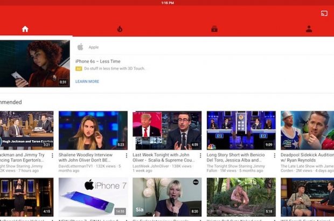Play the Last Week Tonight Scalia thumbnail
Screen dimensions: 334x221
[166, 130]
